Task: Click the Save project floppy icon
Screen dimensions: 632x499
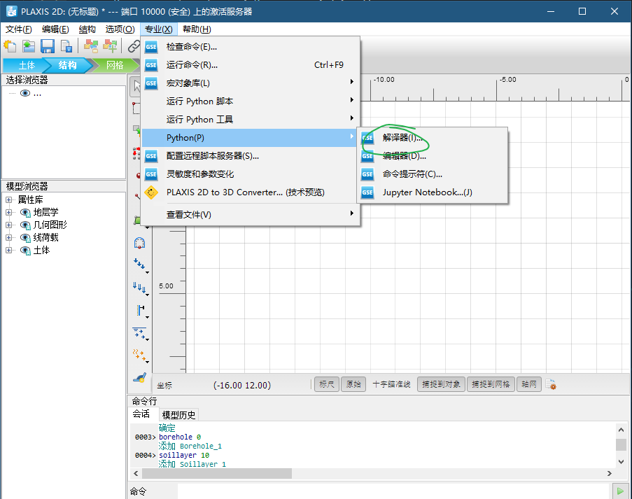Action: 47,46
